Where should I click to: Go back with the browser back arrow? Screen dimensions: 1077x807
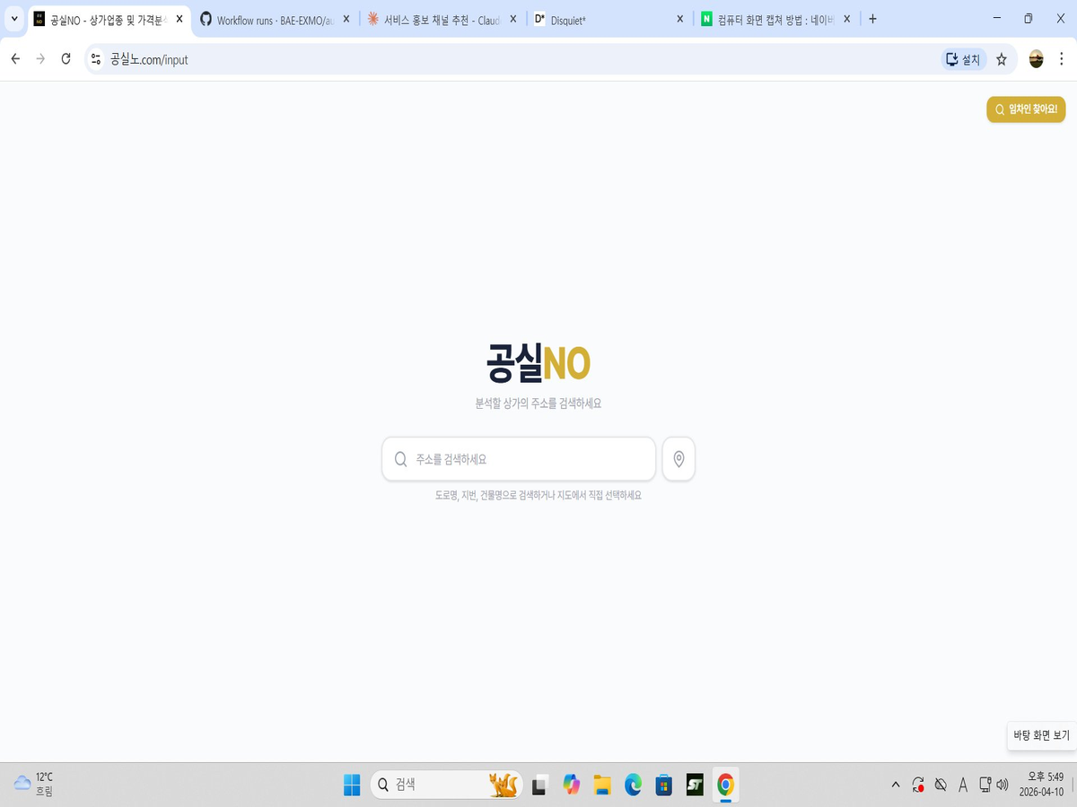coord(15,59)
